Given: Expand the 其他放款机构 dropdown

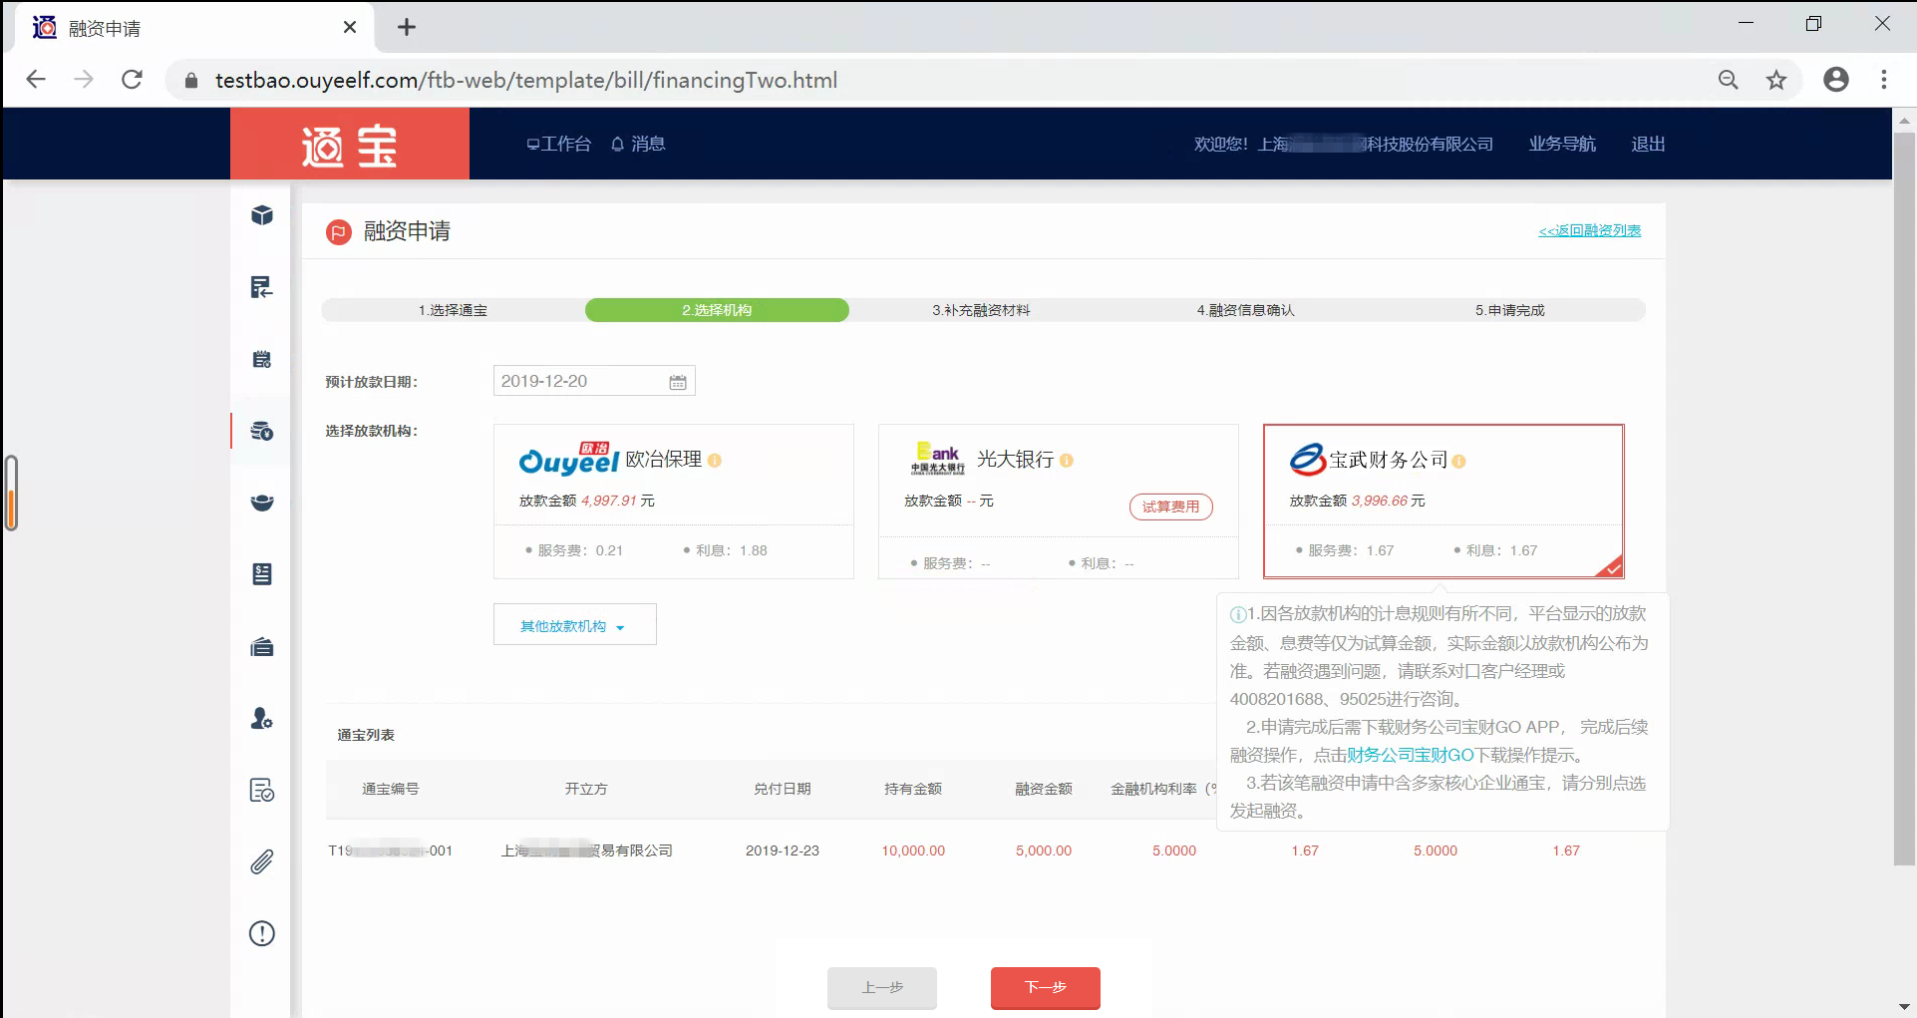Looking at the screenshot, I should [x=575, y=625].
